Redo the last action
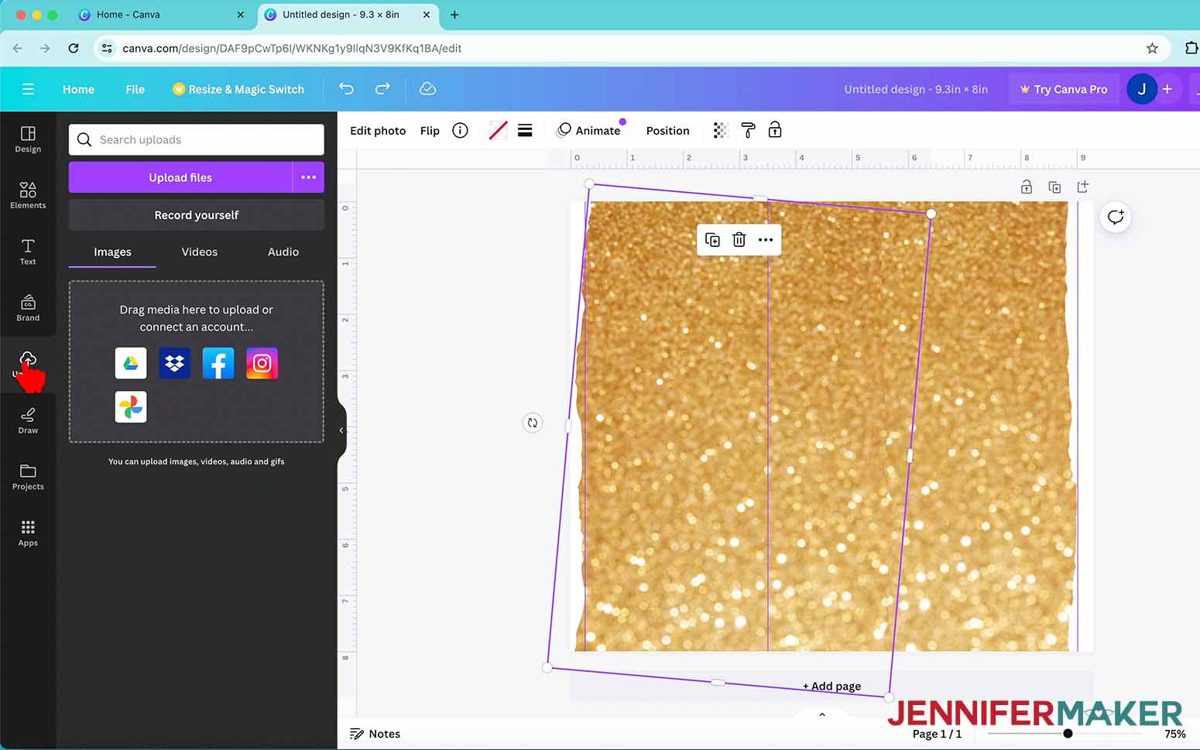This screenshot has width=1200, height=750. click(x=382, y=89)
